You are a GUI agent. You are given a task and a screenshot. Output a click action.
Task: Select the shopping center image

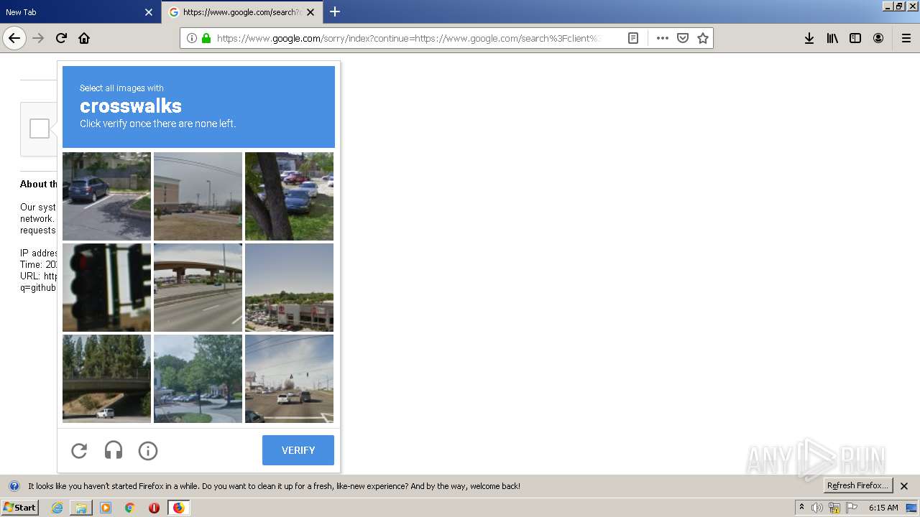point(289,287)
